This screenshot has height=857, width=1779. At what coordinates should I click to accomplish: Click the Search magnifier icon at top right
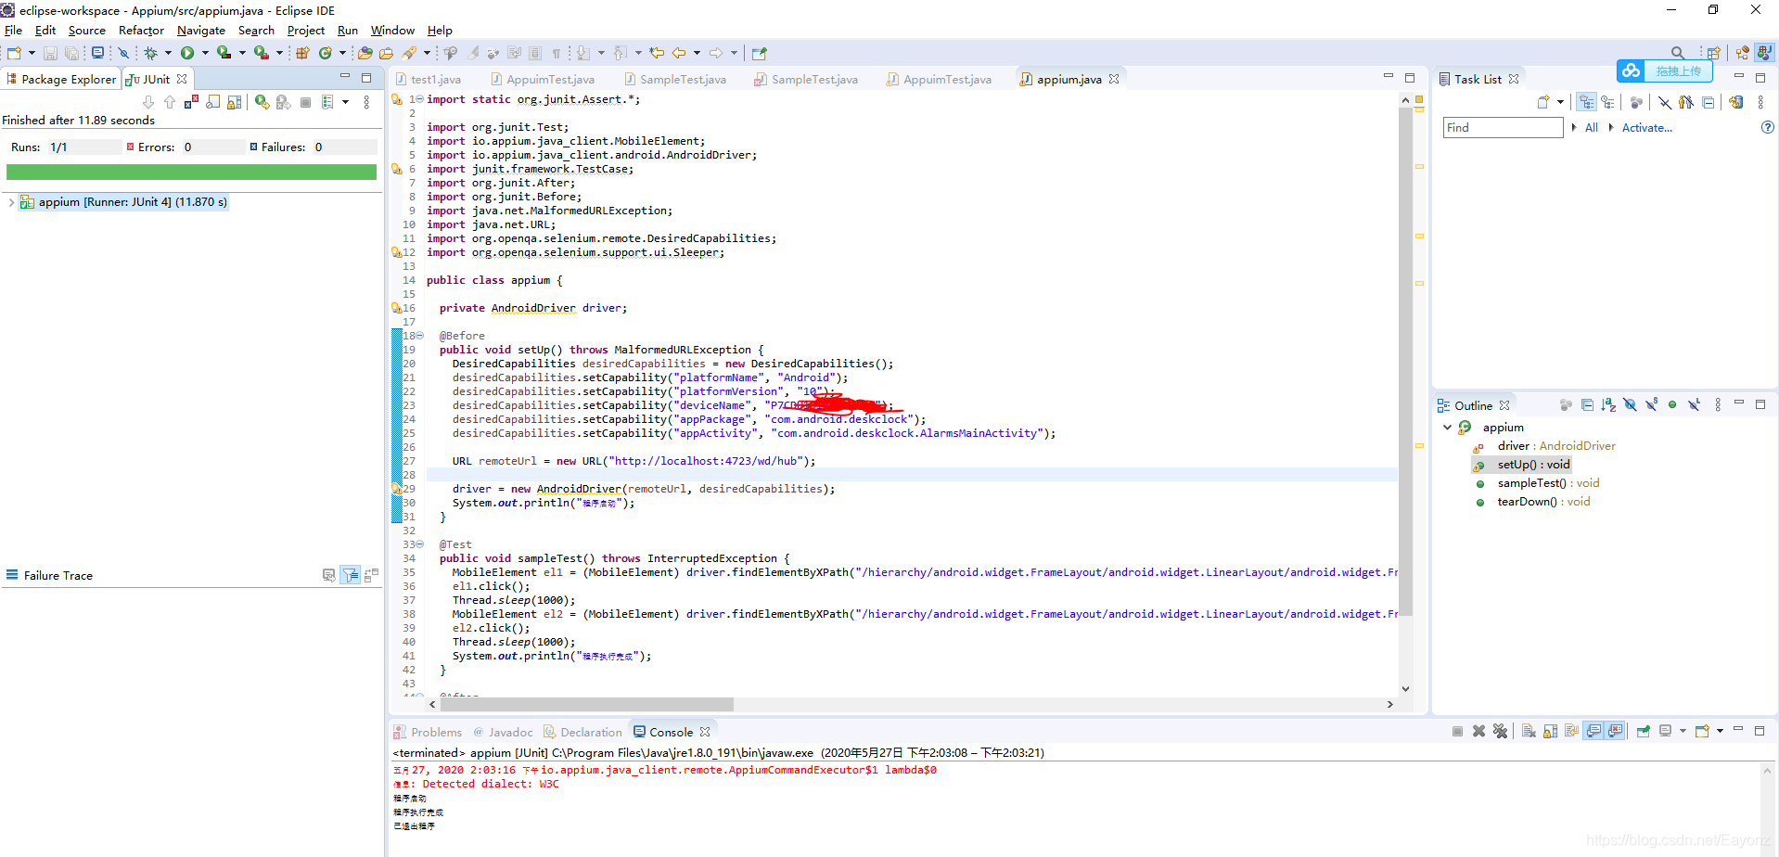[1678, 53]
